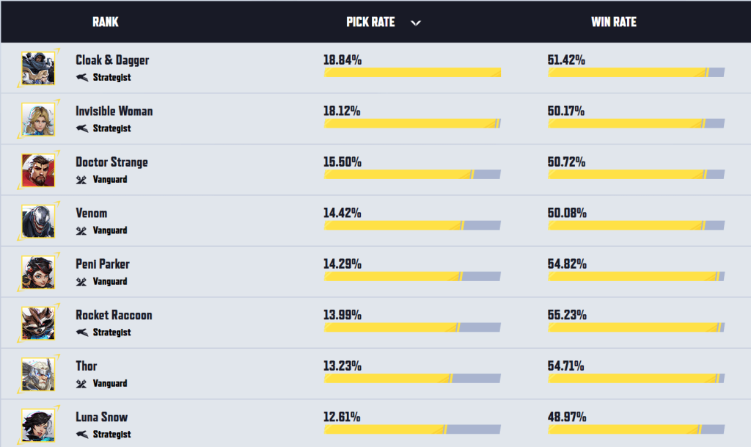Select the Invisible Woman portrait icon

pos(38,120)
